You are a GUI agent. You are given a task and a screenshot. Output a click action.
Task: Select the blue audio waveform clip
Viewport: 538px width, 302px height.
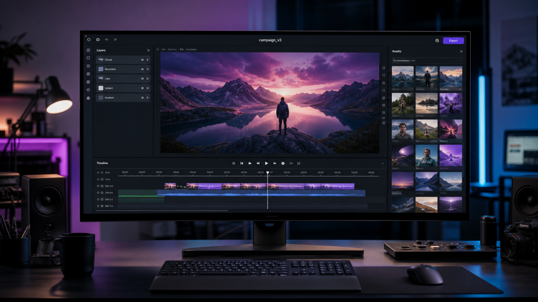tap(261, 194)
